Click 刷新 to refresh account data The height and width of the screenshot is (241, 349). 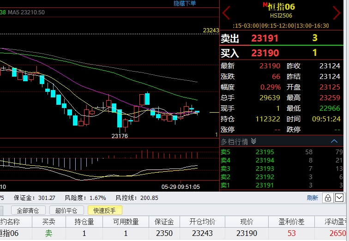click(x=313, y=198)
